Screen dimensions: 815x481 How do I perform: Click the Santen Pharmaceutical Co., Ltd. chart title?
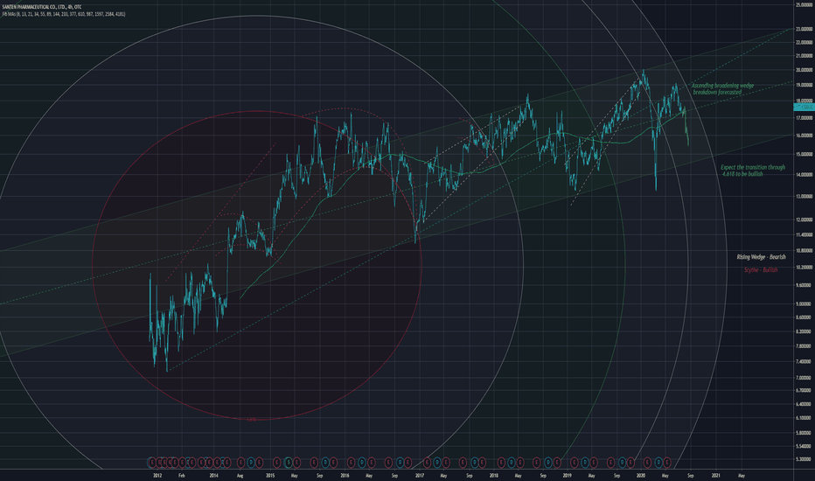[41, 7]
